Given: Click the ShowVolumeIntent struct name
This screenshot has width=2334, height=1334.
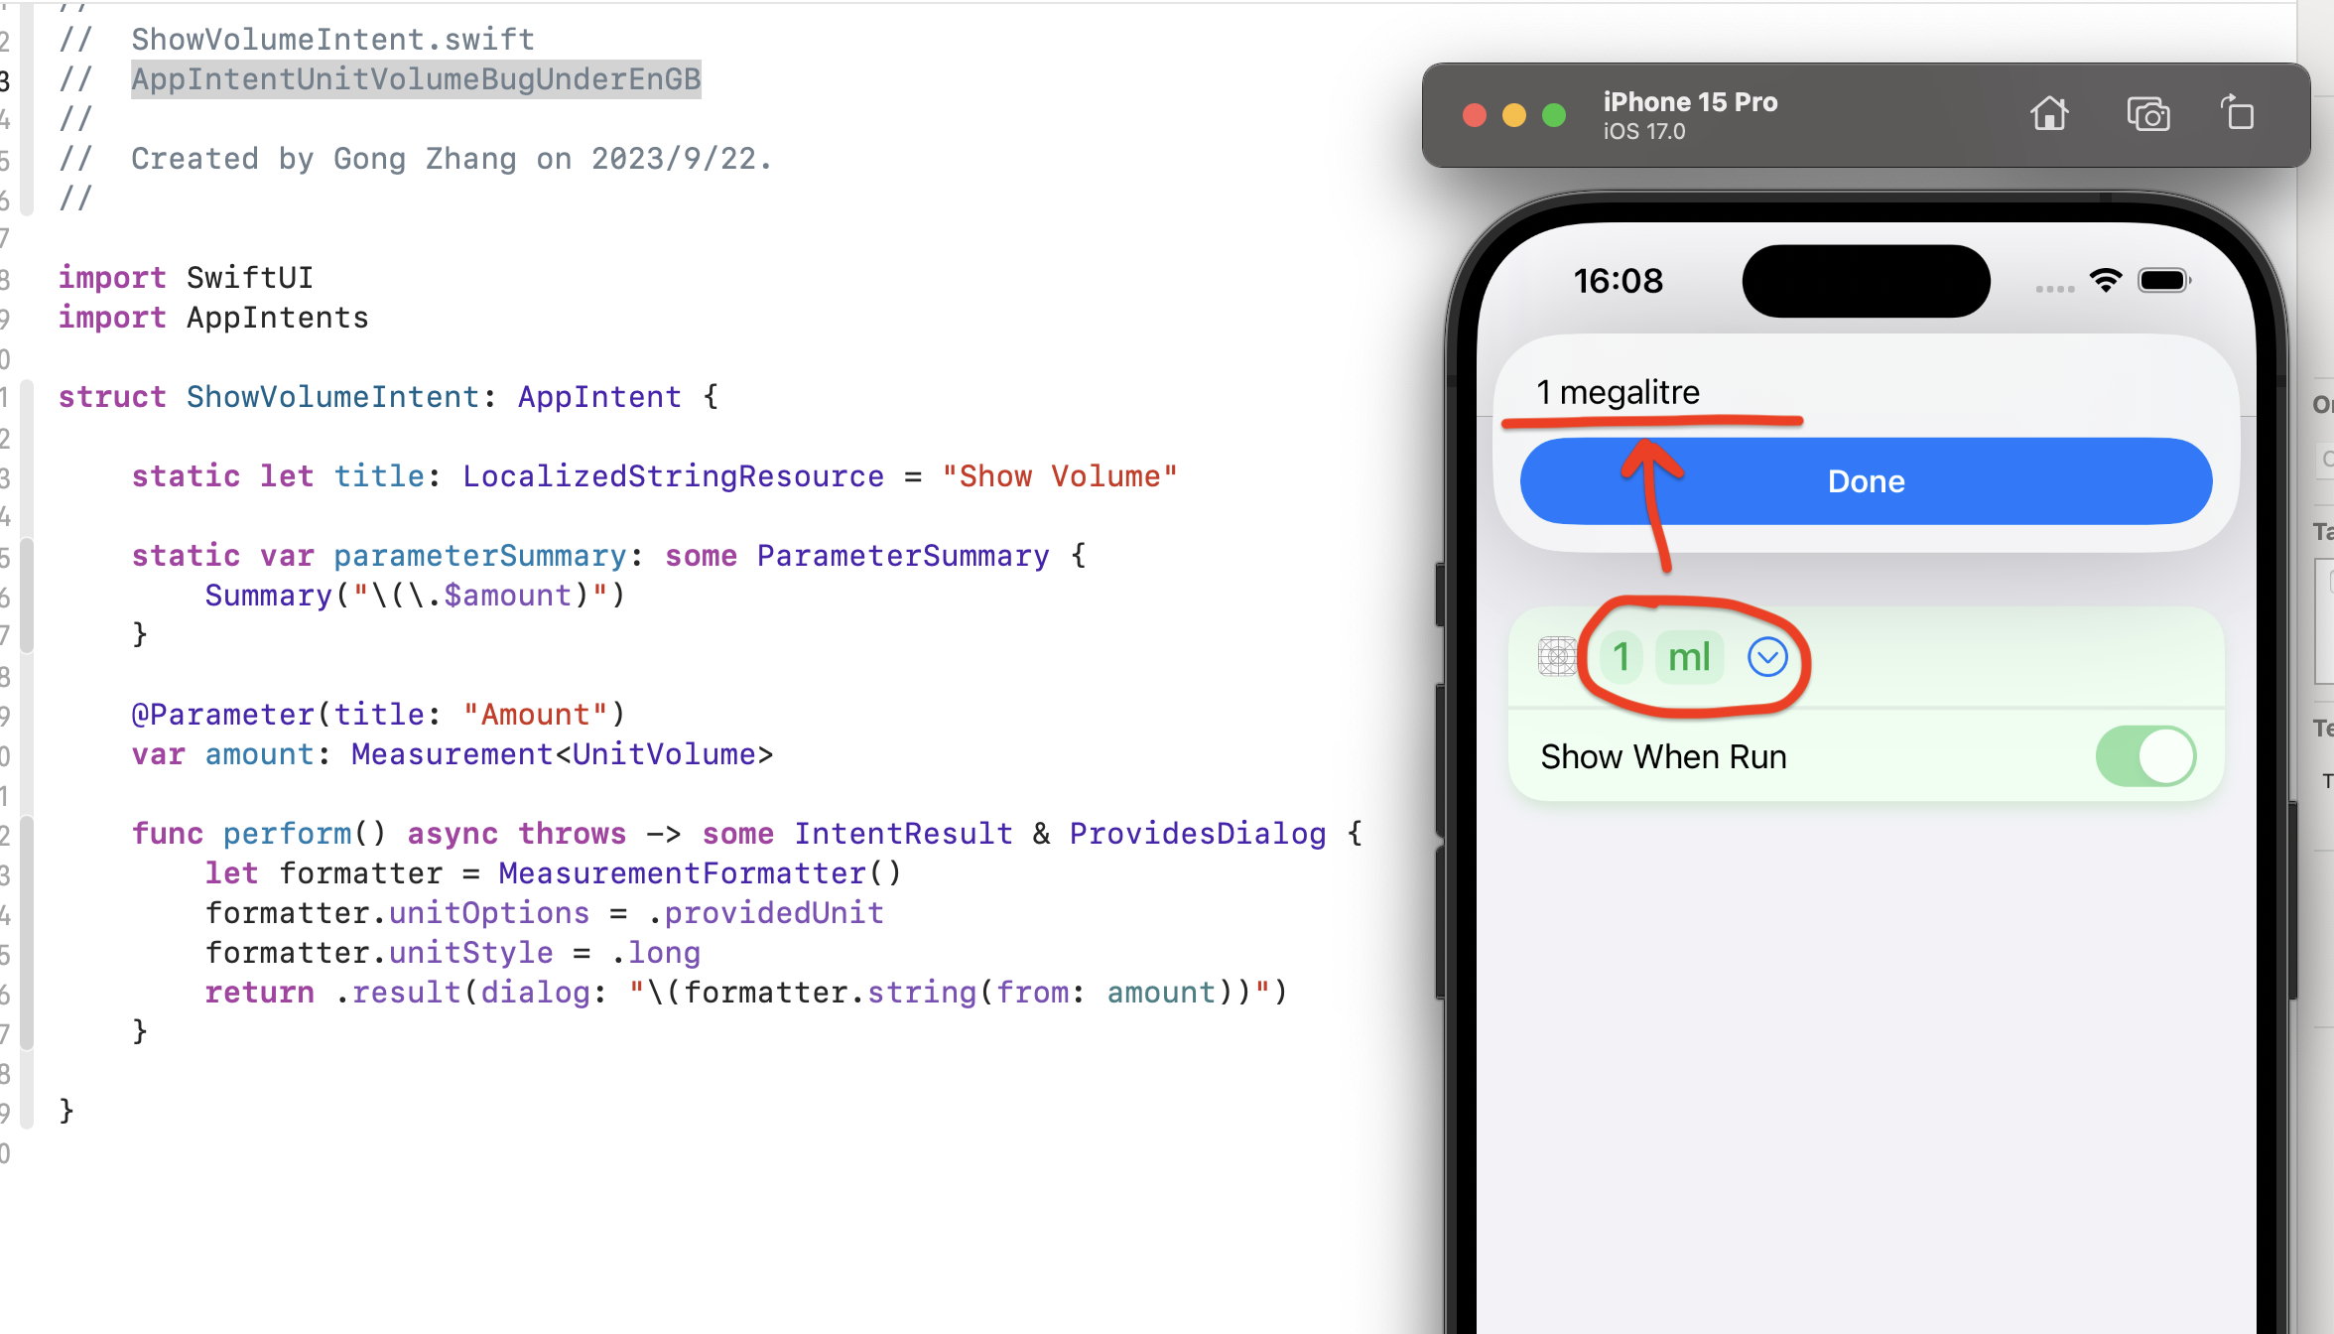Looking at the screenshot, I should (x=332, y=397).
